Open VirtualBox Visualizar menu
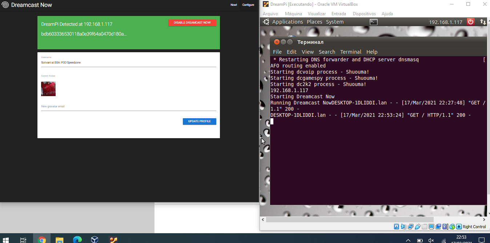The width and height of the screenshot is (490, 243). pyautogui.click(x=317, y=13)
